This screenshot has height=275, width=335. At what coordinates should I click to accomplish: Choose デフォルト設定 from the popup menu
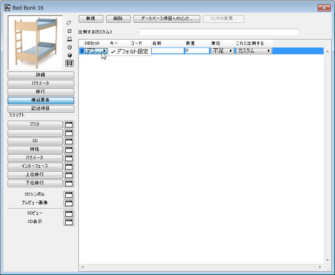[130, 51]
